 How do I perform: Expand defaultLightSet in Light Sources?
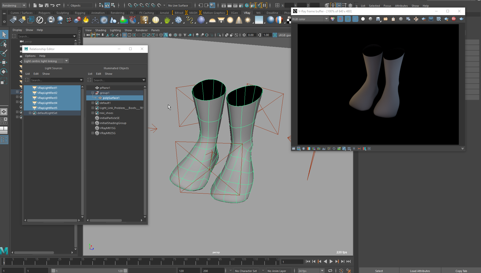(30, 113)
